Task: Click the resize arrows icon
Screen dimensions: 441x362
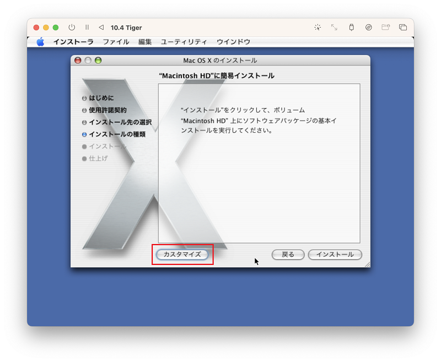Action: pyautogui.click(x=334, y=27)
